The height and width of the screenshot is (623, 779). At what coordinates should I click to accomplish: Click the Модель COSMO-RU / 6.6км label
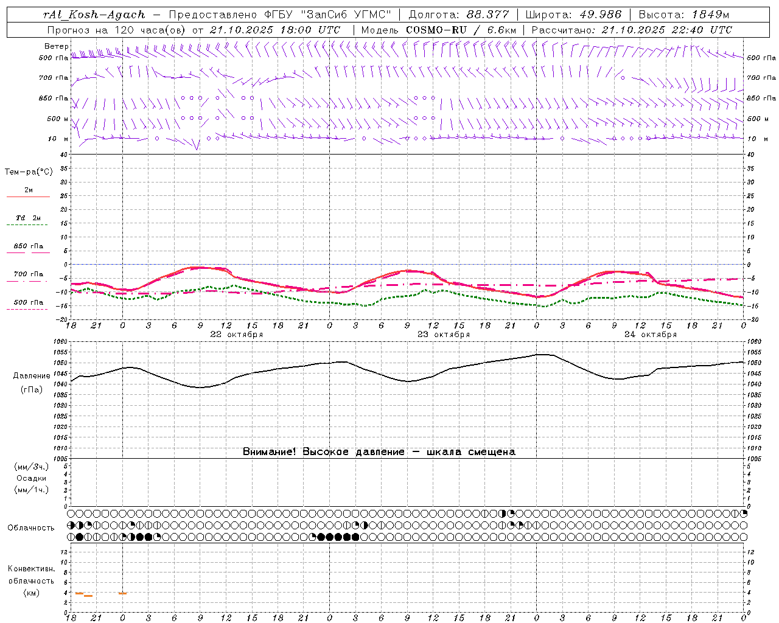tap(439, 30)
